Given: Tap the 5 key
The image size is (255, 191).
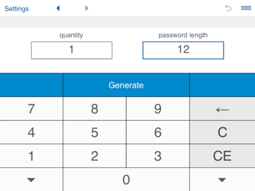Looking at the screenshot, I should tap(94, 132).
